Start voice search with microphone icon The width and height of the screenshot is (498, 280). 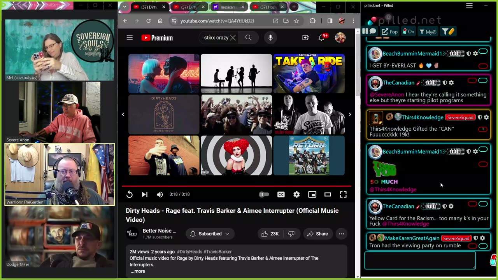click(270, 38)
